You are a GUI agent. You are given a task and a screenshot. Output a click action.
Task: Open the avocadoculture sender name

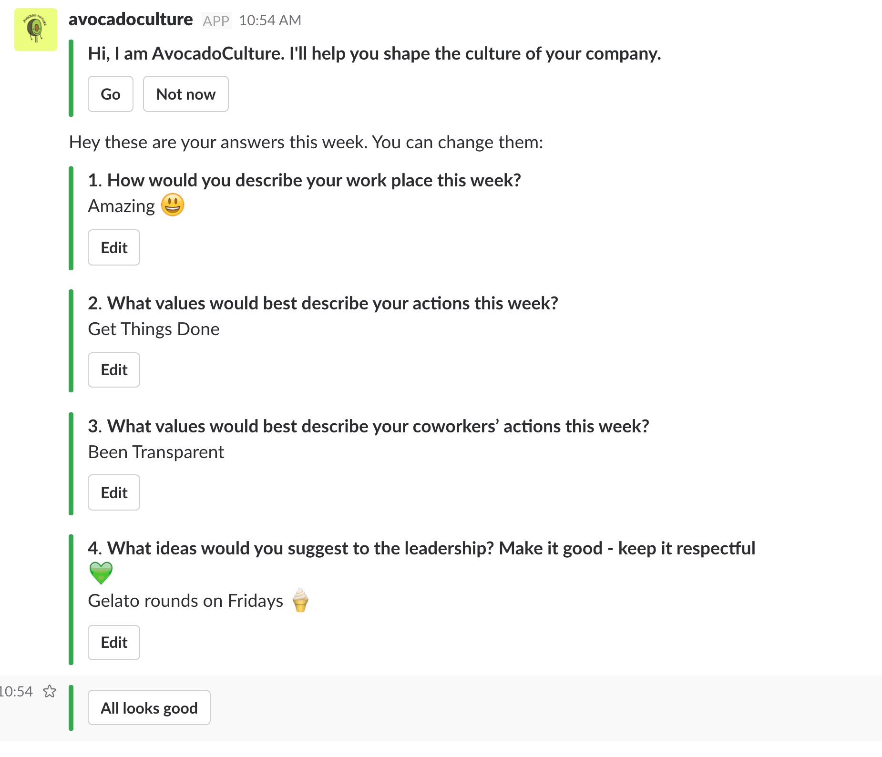(x=131, y=20)
